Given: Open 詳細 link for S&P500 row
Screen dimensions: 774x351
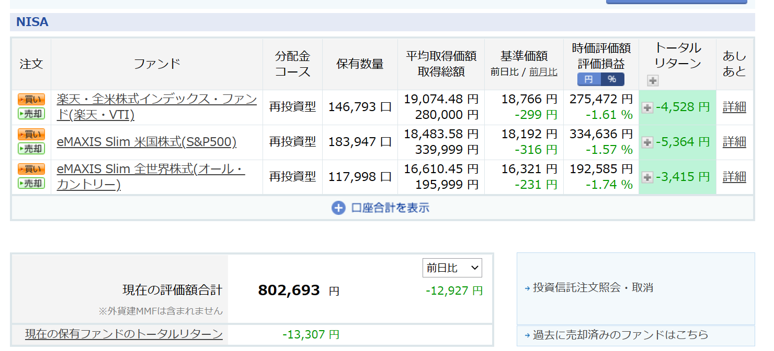Looking at the screenshot, I should pyautogui.click(x=734, y=142).
